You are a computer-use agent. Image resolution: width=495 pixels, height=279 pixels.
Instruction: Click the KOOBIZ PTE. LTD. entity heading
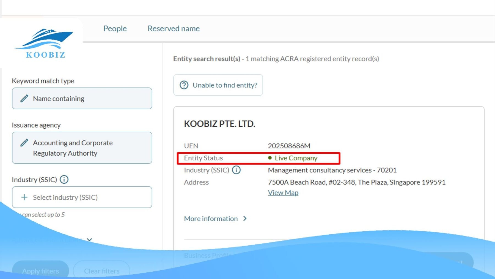[219, 124]
